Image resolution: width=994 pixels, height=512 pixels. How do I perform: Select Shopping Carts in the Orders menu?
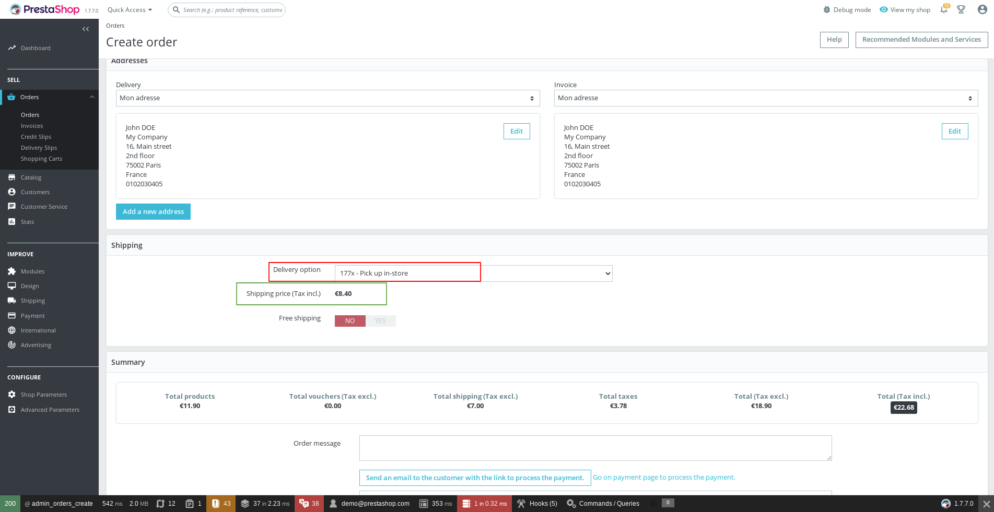[x=41, y=158]
